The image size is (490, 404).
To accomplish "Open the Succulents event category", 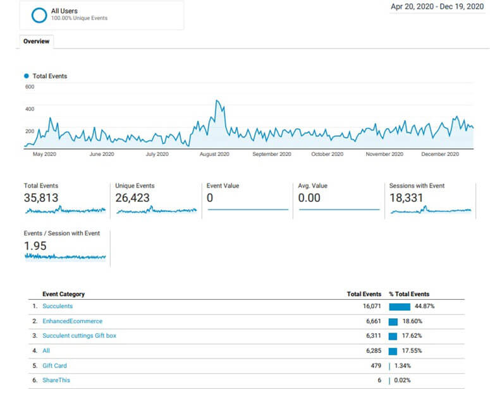I will tap(58, 306).
